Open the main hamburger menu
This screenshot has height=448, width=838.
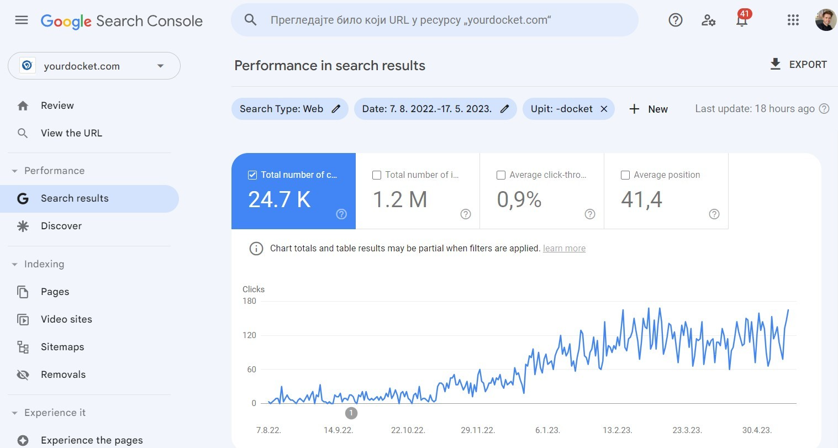click(x=22, y=20)
